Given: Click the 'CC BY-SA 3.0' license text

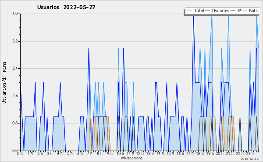Looking at the screenshot, I should pyautogui.click(x=249, y=159).
